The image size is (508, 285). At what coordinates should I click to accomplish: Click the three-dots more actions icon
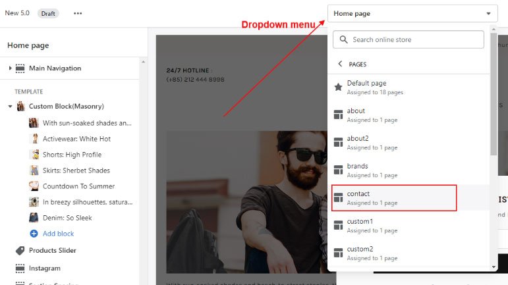78,13
